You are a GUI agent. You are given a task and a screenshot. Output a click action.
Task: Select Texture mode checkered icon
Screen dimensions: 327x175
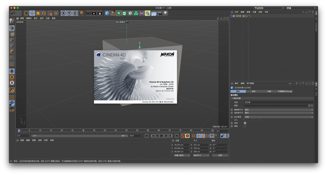click(x=12, y=34)
